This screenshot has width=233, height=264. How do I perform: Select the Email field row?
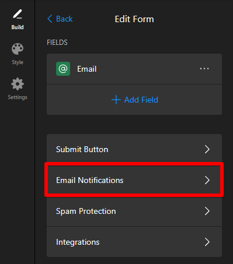[x=134, y=69]
